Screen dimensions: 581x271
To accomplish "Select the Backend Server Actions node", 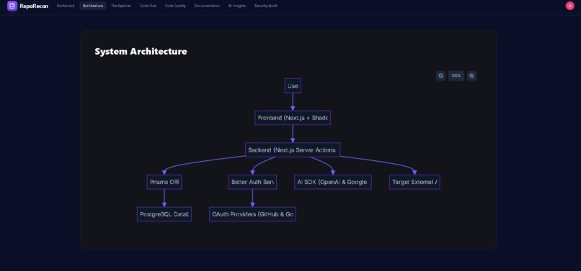I will click(x=293, y=150).
